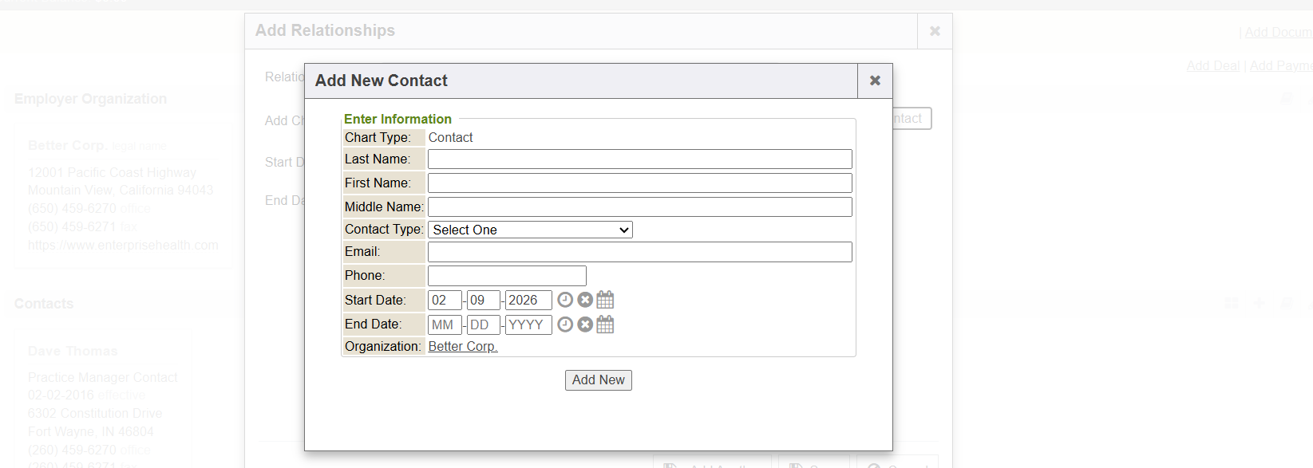Open the Better Corp. organization link
This screenshot has width=1313, height=468.
click(x=463, y=346)
